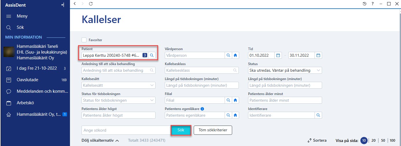Image resolution: width=401 pixels, height=146 pixels.
Task: Collapse search options via Dölj sökalternativ
Action: tap(101, 141)
